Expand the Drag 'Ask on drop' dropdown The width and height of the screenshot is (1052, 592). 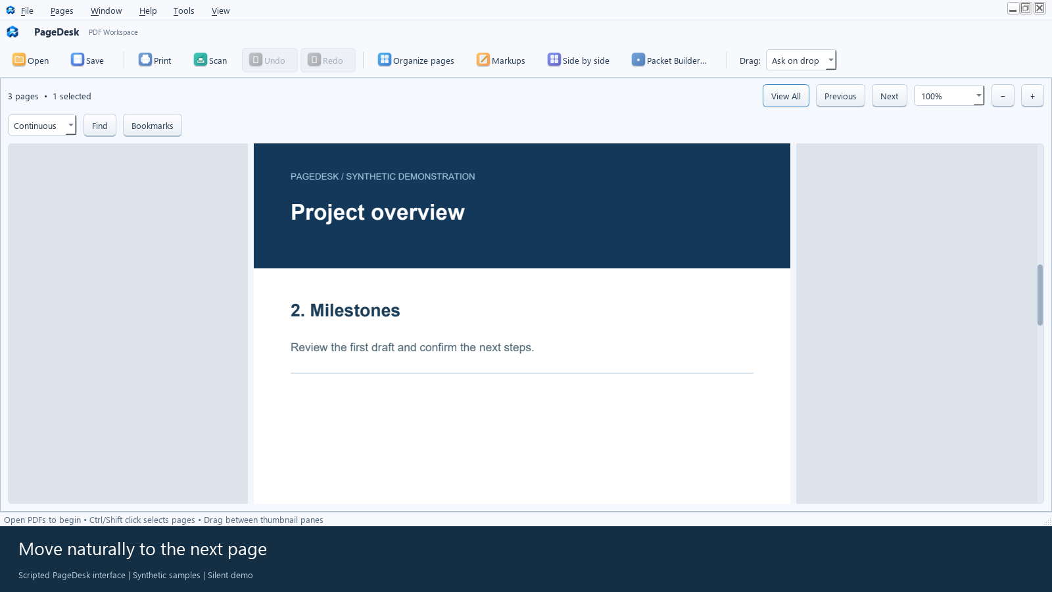[801, 60]
